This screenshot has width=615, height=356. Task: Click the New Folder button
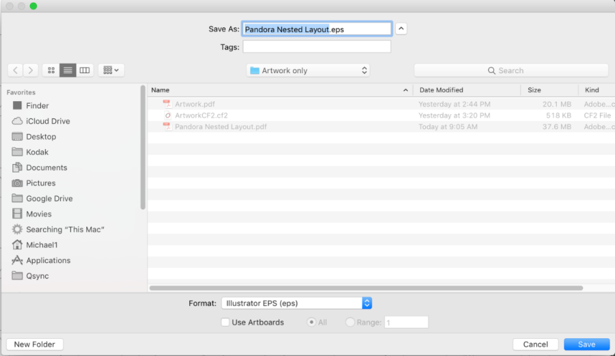click(35, 344)
